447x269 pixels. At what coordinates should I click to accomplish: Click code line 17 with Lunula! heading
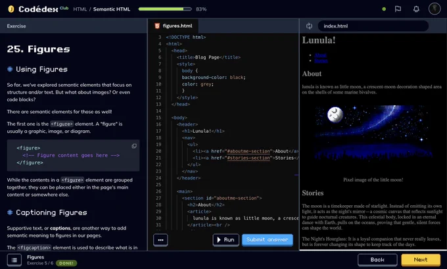tap(203, 131)
